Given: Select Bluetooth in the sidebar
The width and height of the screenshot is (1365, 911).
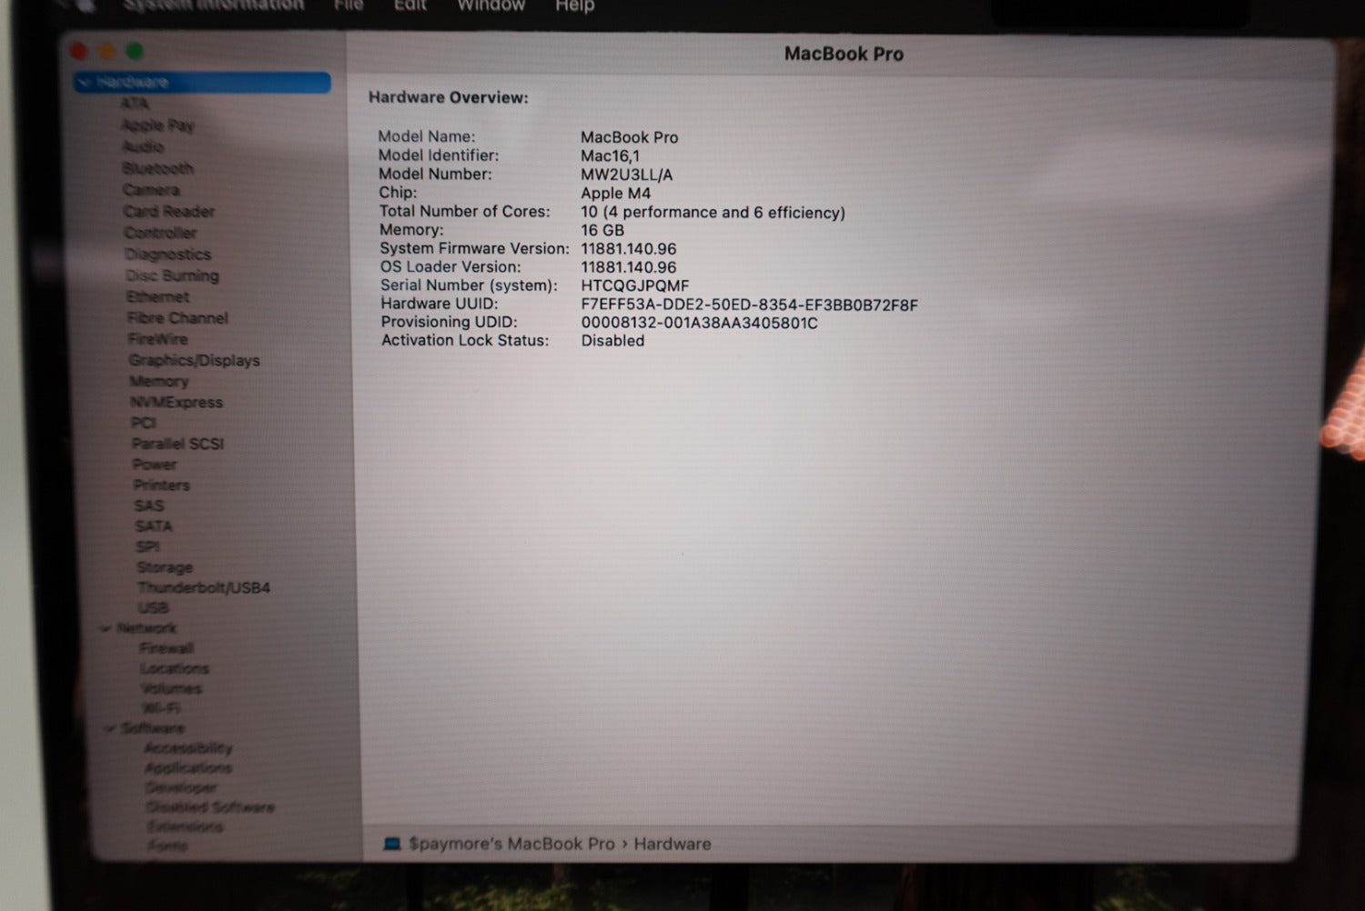Looking at the screenshot, I should pyautogui.click(x=158, y=168).
